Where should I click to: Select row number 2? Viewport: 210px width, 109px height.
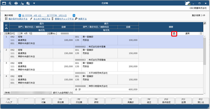pyautogui.click(x=6, y=50)
